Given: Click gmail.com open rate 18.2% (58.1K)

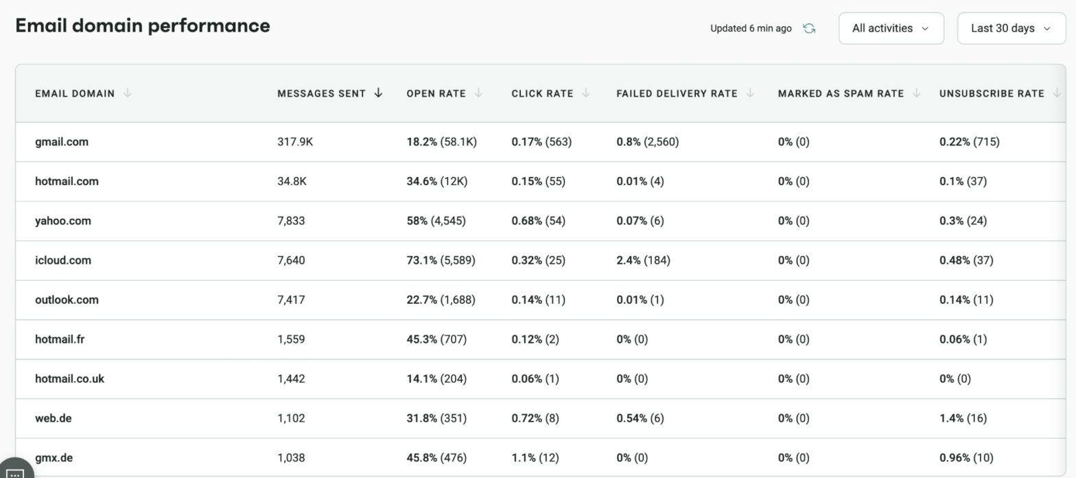Looking at the screenshot, I should (441, 142).
